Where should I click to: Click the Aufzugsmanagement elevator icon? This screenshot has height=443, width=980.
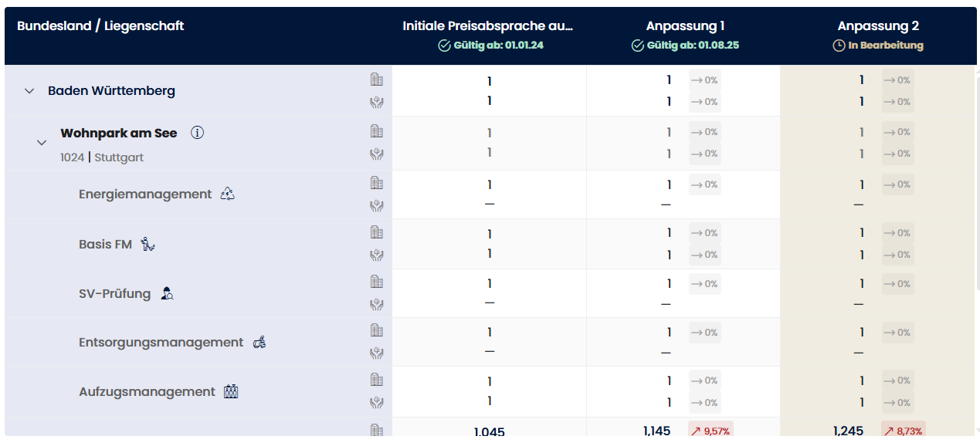pyautogui.click(x=231, y=391)
